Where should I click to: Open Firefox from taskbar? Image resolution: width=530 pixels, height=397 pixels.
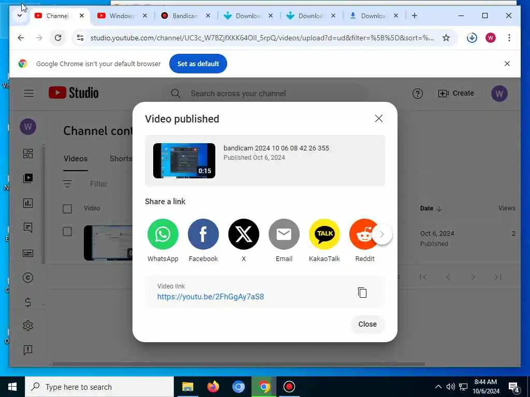[x=213, y=387]
